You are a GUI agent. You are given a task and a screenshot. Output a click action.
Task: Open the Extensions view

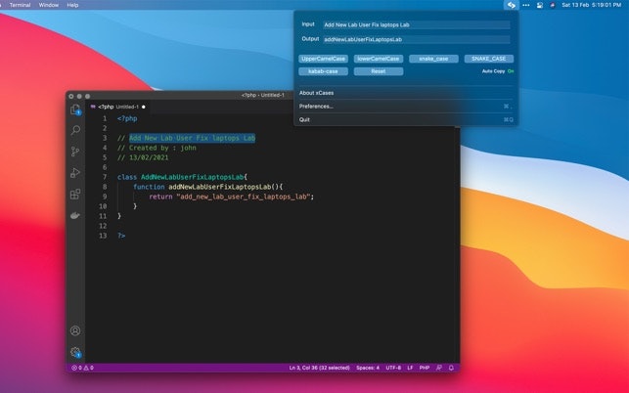[75, 195]
